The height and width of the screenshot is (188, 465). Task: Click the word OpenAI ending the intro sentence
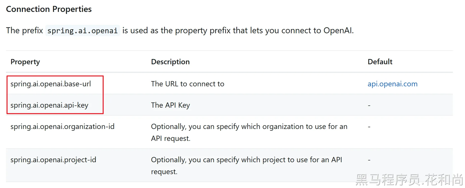(337, 30)
